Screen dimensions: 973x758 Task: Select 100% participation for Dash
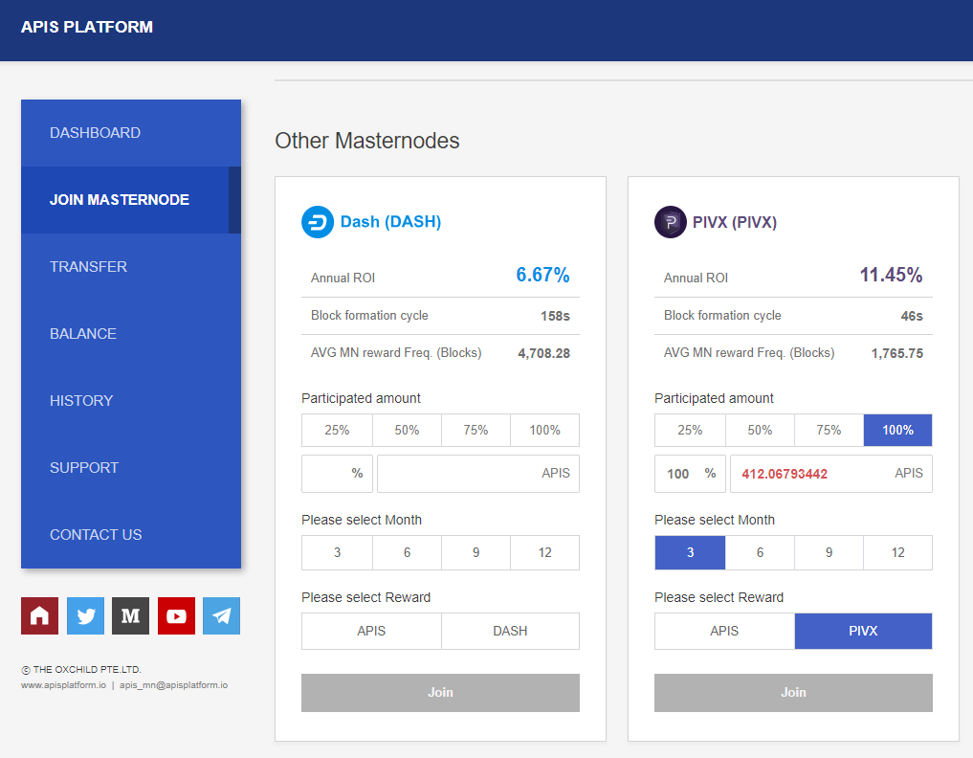(x=544, y=431)
